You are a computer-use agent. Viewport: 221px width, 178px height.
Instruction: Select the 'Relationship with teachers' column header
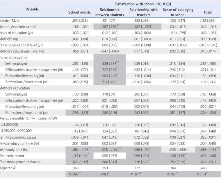click(x=143, y=12)
